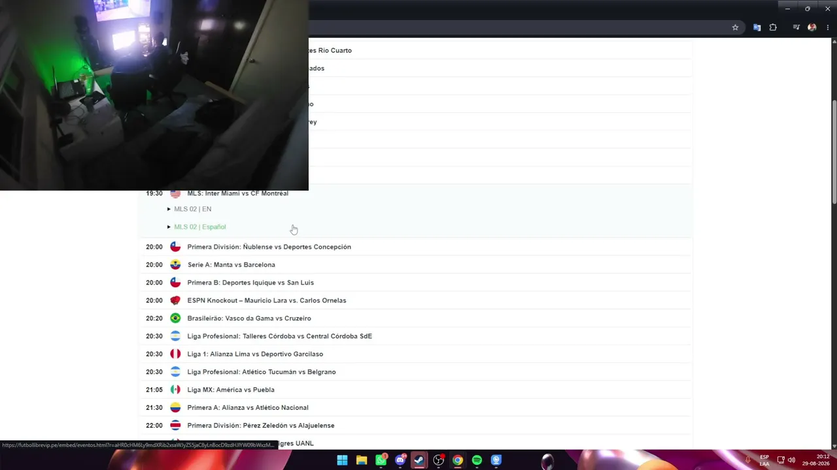
Task: Open Primera A: Alianza vs Atlético Nacional
Action: point(248,407)
